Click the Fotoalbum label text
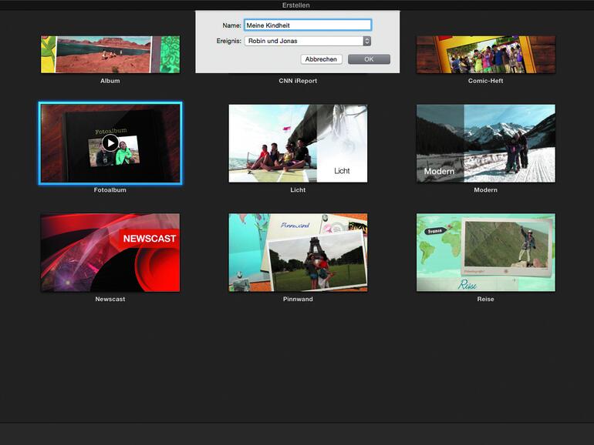Image resolution: width=594 pixels, height=445 pixels. coord(110,190)
